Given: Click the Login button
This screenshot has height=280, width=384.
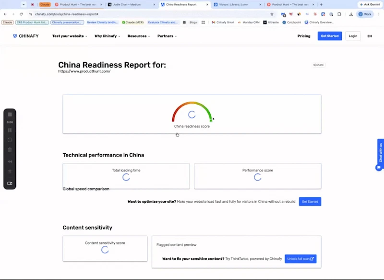Looking at the screenshot, I should pyautogui.click(x=353, y=36).
